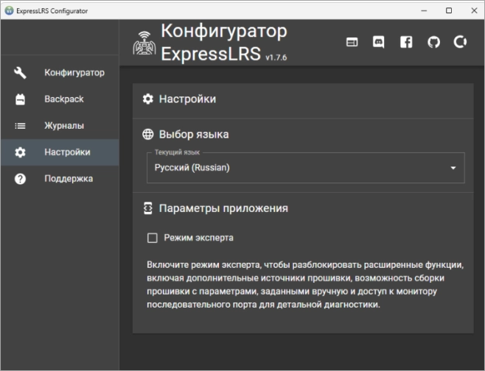Click the Выбор языка heading
485x371 pixels.
pyautogui.click(x=194, y=135)
